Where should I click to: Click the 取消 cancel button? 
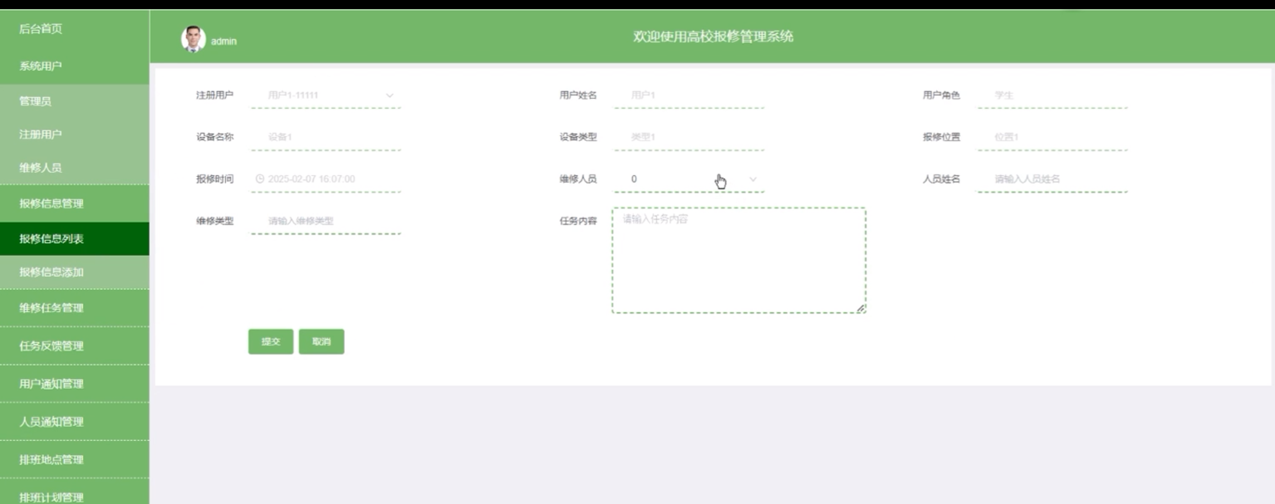321,341
